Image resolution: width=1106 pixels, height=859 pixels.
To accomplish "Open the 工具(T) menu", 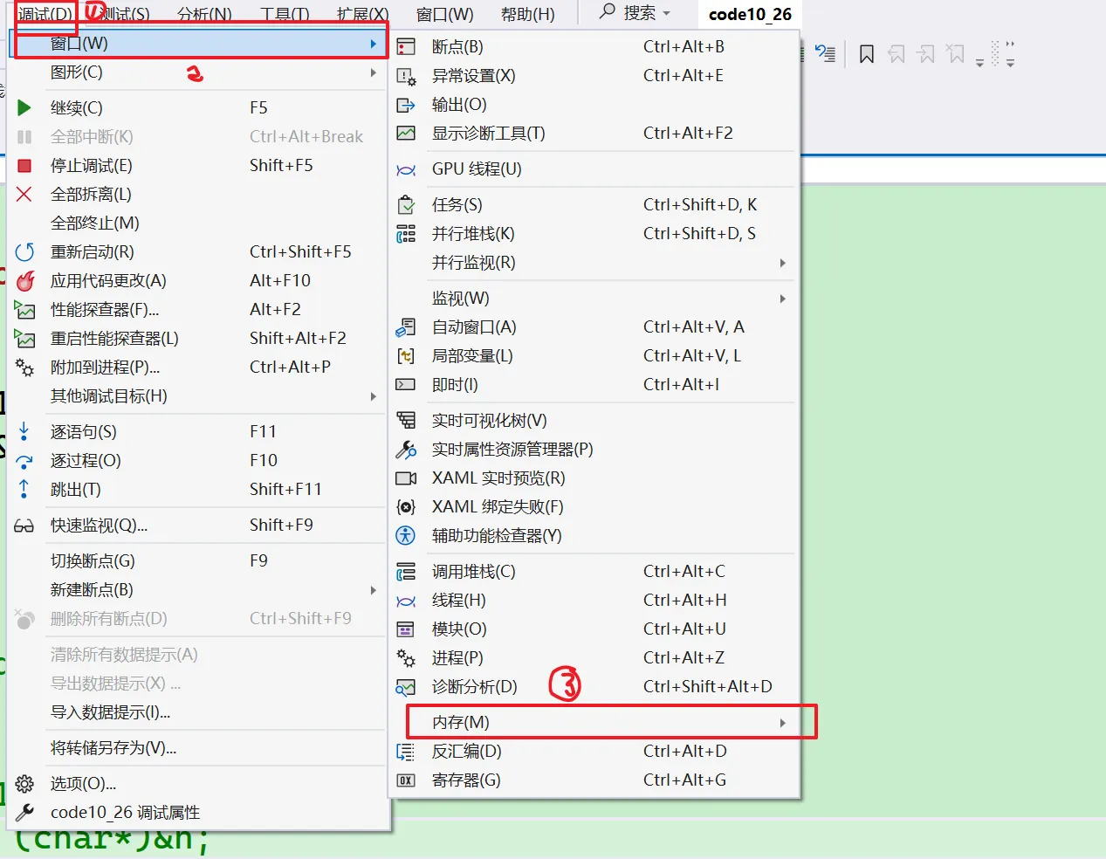I will pyautogui.click(x=285, y=14).
